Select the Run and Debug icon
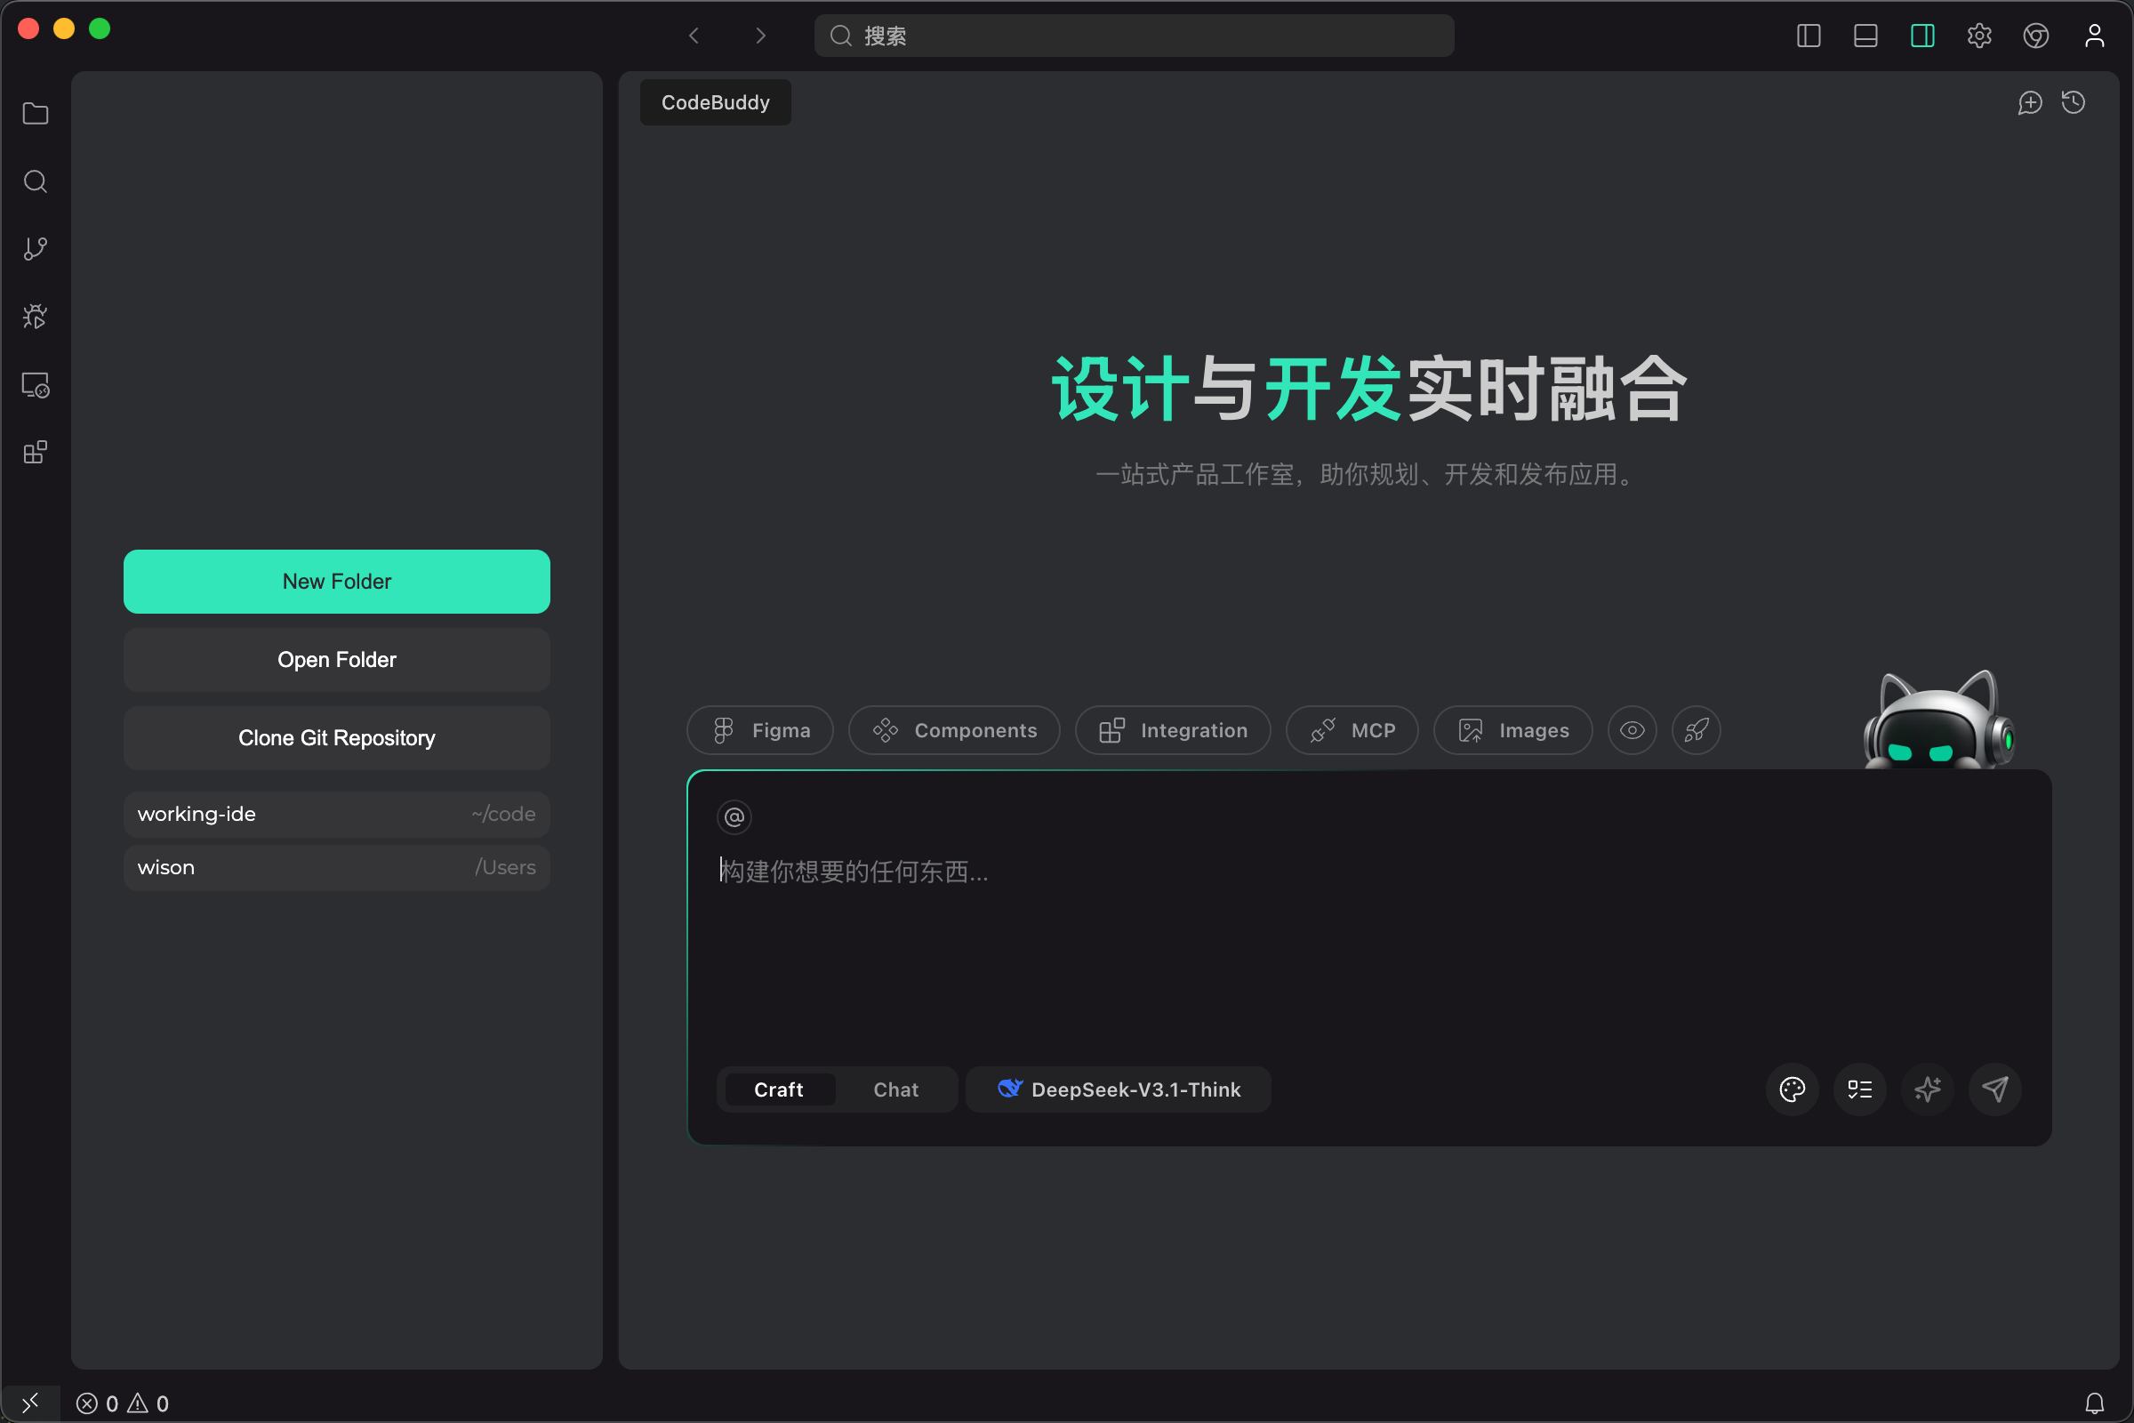The width and height of the screenshot is (2134, 1423). [35, 316]
